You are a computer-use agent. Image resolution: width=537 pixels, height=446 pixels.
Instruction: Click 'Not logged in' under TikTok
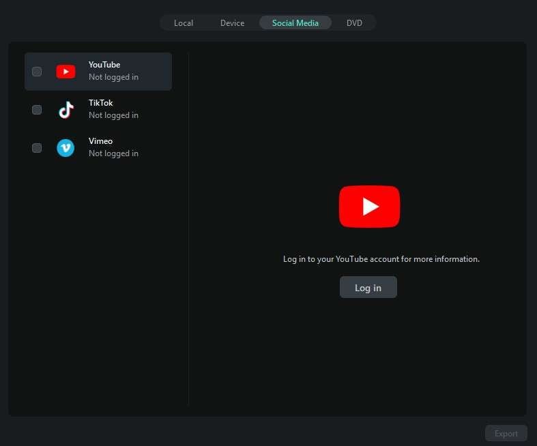click(x=114, y=115)
